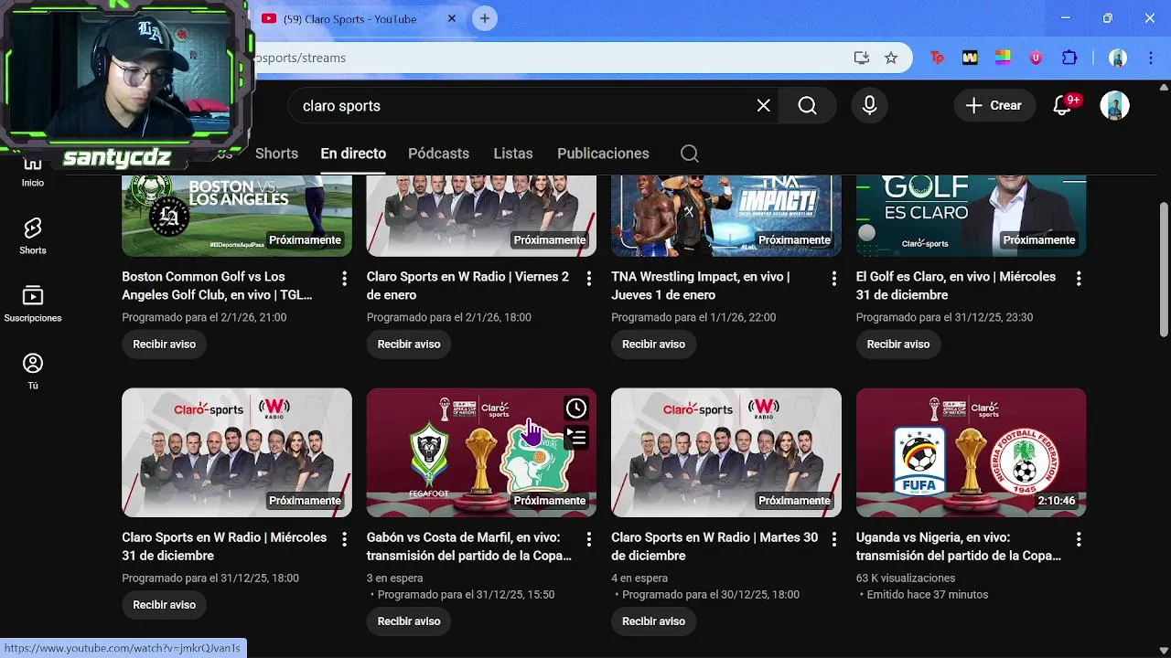The width and height of the screenshot is (1171, 658).
Task: Click Recibir aviso for Gabón vs Costa de Marfil
Action: coord(409,621)
